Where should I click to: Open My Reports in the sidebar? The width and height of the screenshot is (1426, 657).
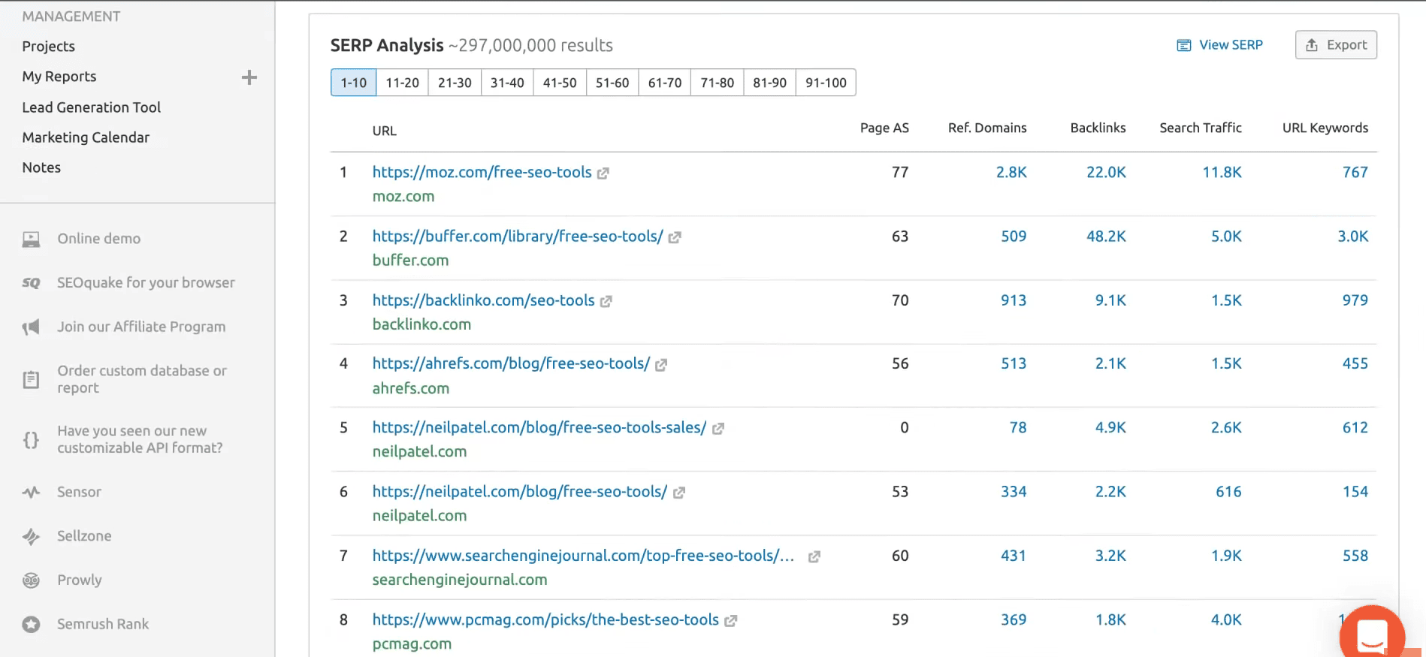59,77
